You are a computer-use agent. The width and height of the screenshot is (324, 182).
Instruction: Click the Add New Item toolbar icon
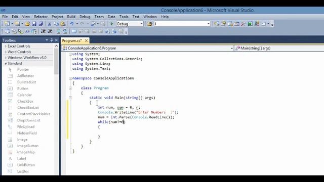[17, 24]
